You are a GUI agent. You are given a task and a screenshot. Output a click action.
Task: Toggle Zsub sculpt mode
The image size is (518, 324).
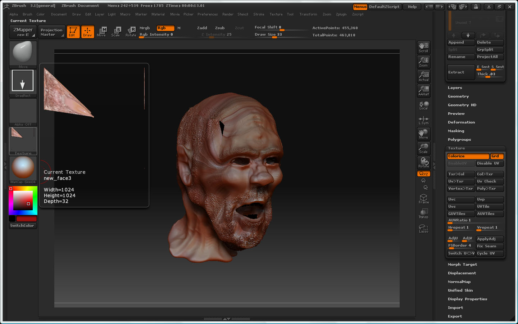point(220,28)
